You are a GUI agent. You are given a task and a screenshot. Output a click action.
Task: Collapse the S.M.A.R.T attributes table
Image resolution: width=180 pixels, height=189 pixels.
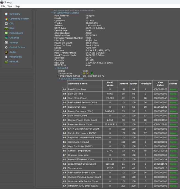click(x=60, y=79)
